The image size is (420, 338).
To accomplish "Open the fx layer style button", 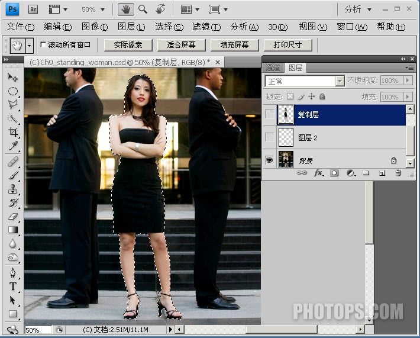I will [318, 173].
